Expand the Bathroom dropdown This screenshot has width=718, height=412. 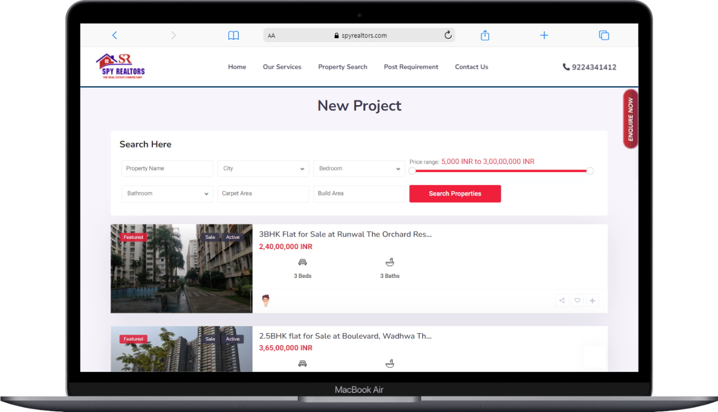(x=167, y=194)
